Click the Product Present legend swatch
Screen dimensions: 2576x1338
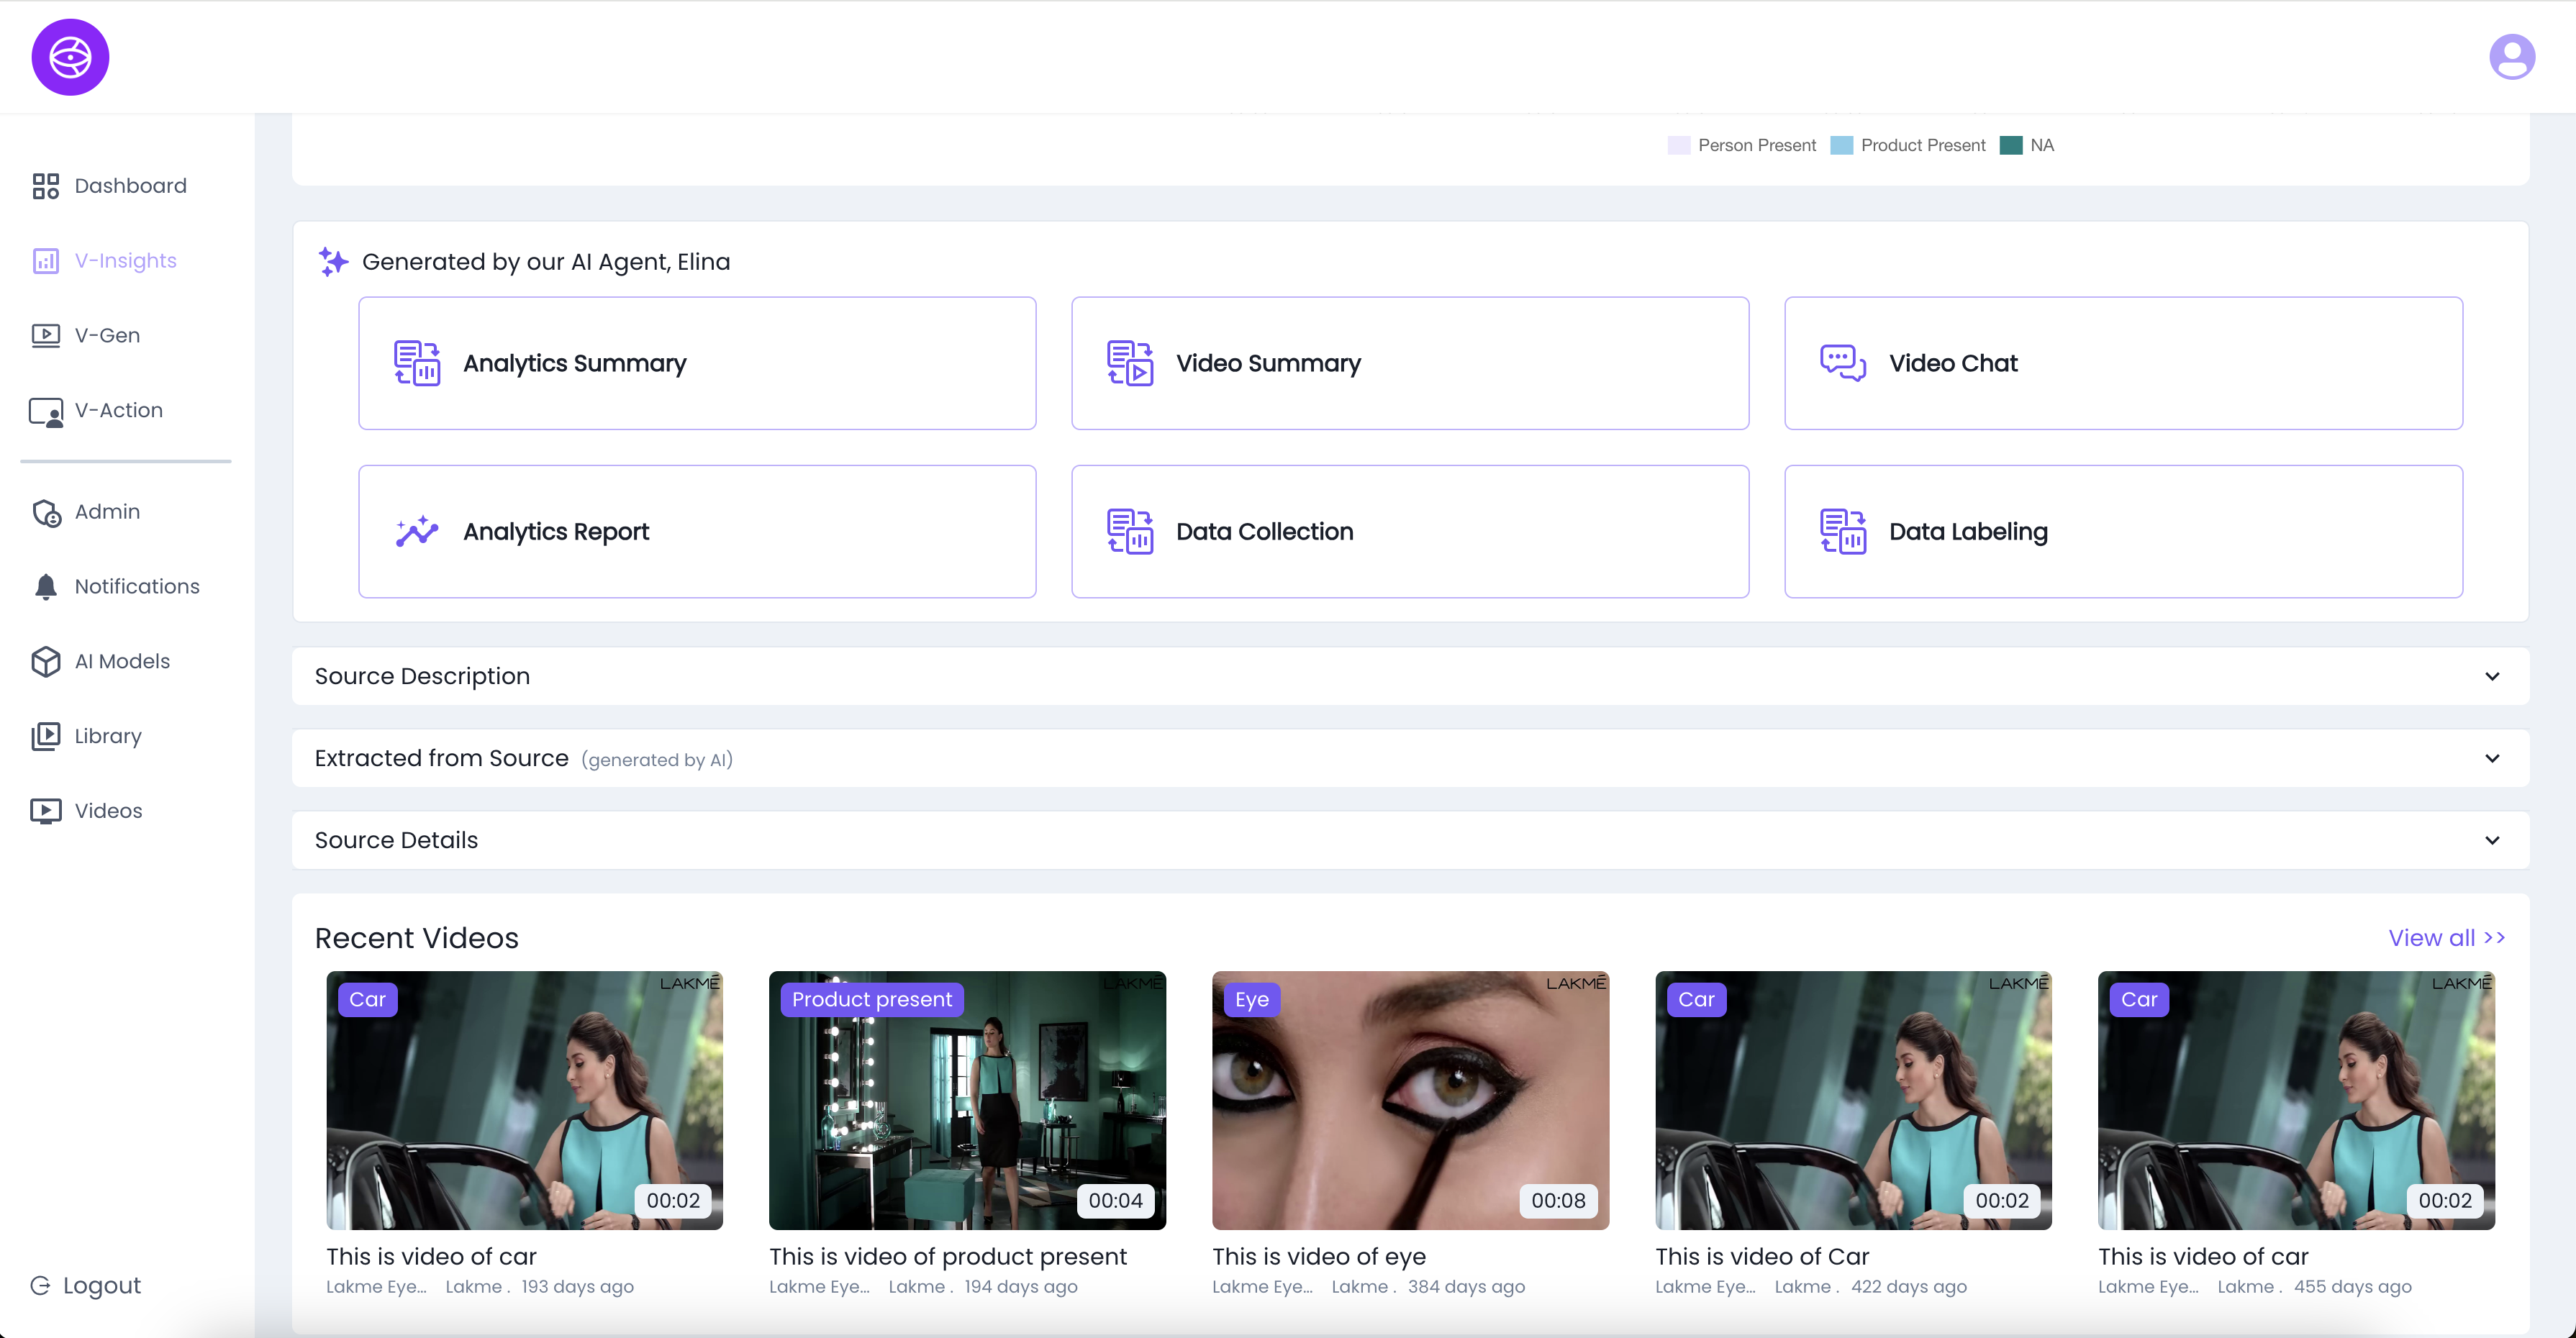pos(1841,145)
